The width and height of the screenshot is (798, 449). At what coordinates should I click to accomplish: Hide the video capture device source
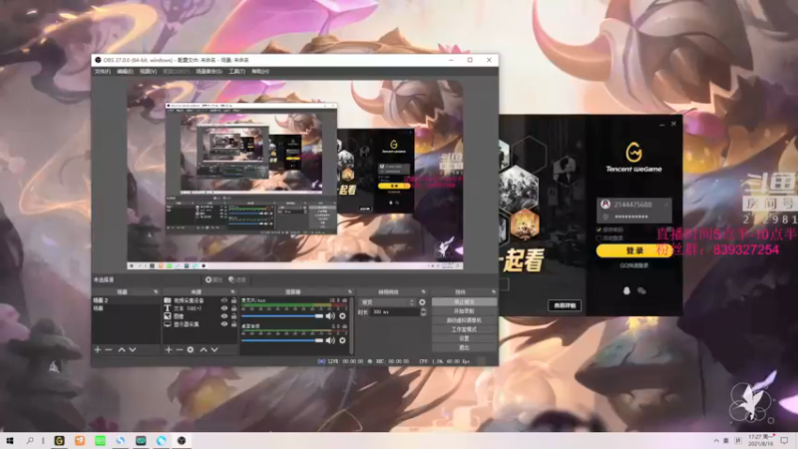pos(223,300)
